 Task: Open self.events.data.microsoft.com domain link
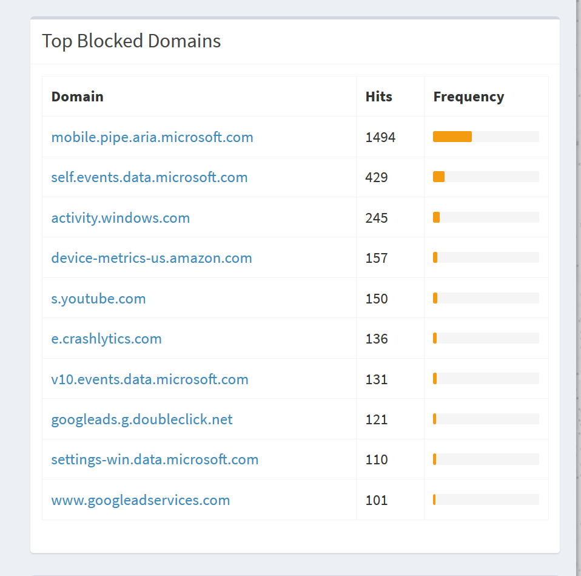pyautogui.click(x=149, y=177)
